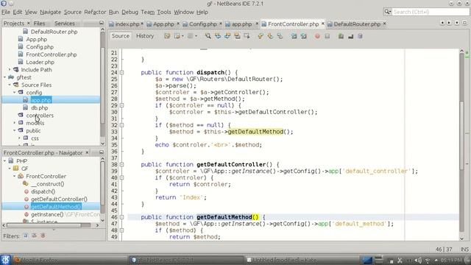Click the Previous Bookmark icon
The image size is (471, 265).
(x=261, y=36)
